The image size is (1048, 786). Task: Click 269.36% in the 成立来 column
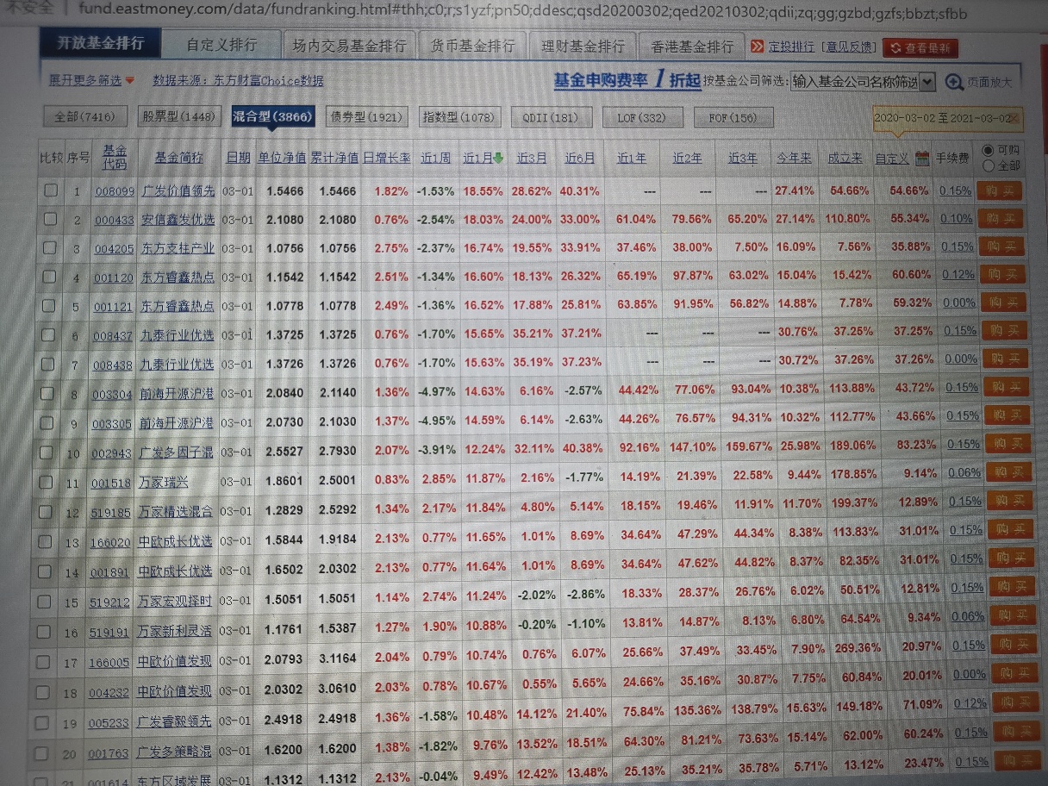click(858, 648)
